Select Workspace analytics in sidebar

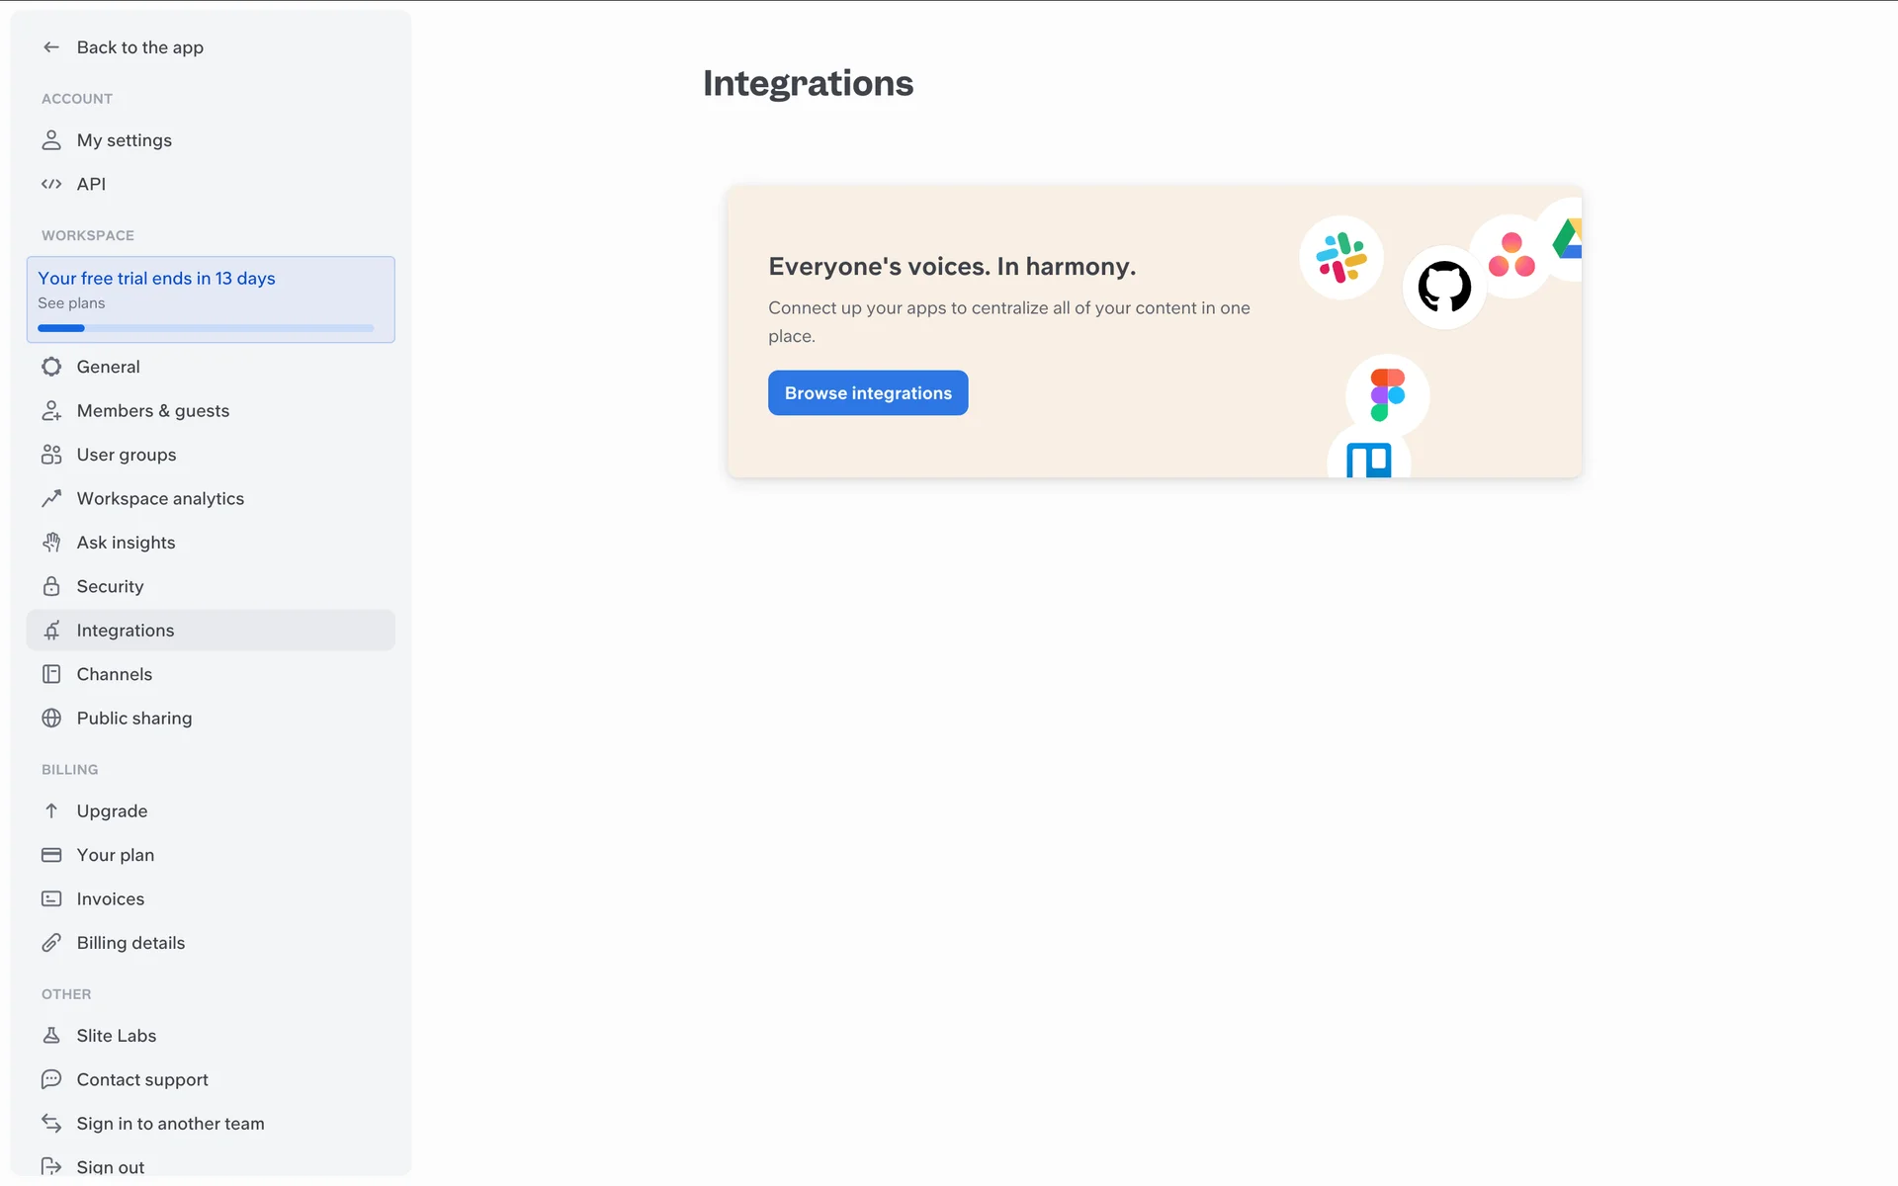pyautogui.click(x=160, y=499)
